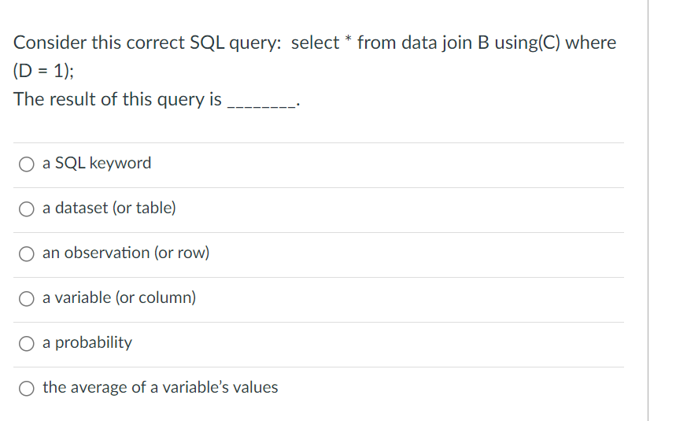The height and width of the screenshot is (421, 687).
Task: Click the word 'where' in the query
Action: (x=590, y=42)
